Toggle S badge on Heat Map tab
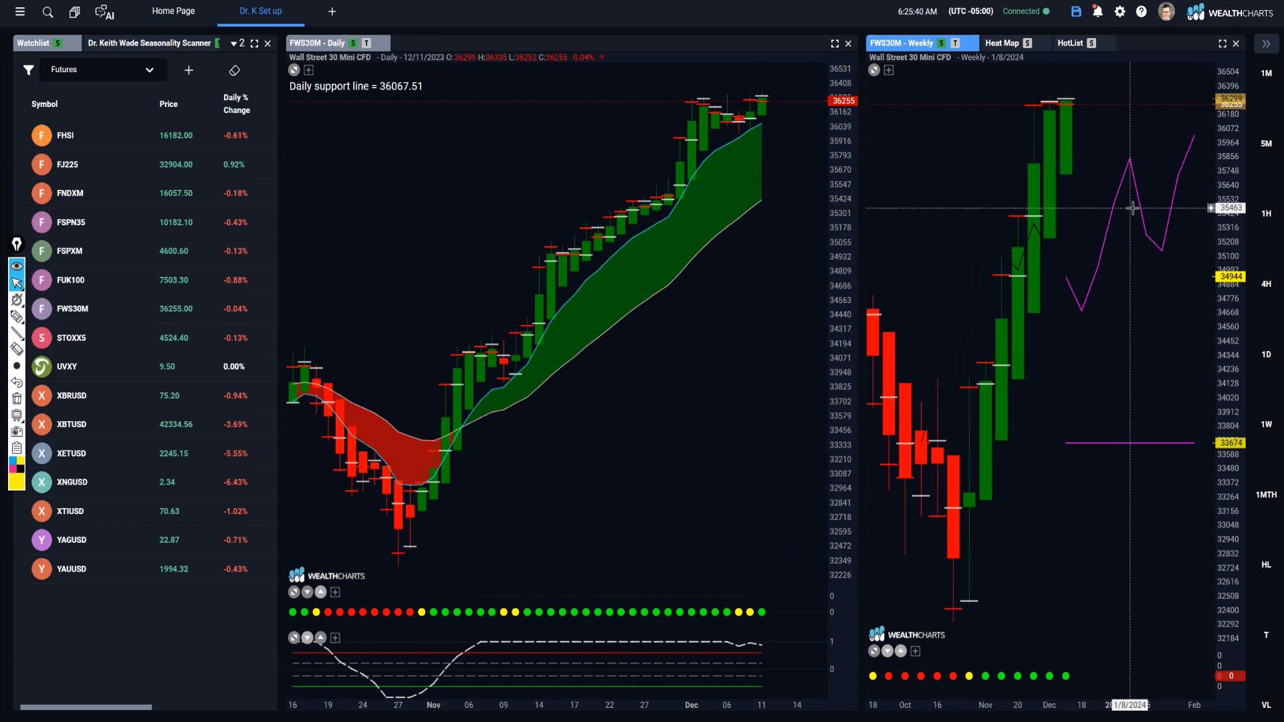The height and width of the screenshot is (722, 1284). click(1028, 43)
